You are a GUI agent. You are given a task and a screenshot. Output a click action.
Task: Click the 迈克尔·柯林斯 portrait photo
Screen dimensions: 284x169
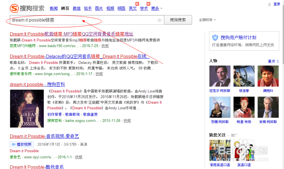coord(220,76)
